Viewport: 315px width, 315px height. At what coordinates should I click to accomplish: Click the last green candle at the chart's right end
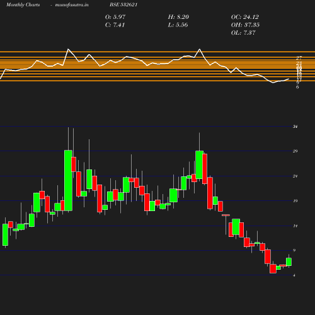tap(289, 262)
